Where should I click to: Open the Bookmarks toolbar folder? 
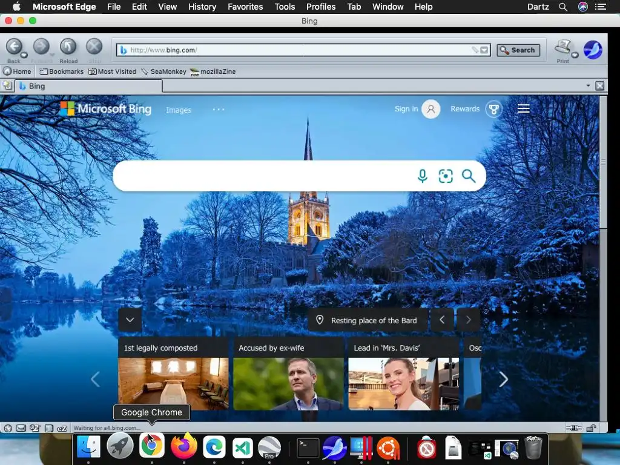(62, 71)
